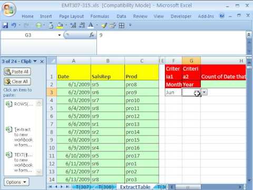Select the Date header cell
This screenshot has height=190, width=253.
click(74, 72)
